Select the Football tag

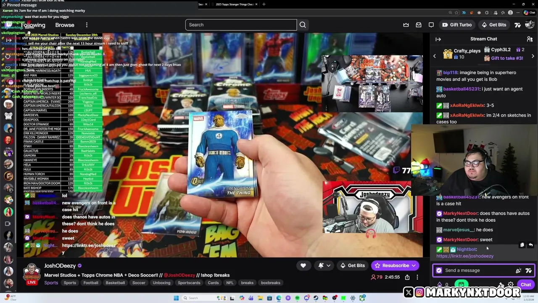point(91,283)
